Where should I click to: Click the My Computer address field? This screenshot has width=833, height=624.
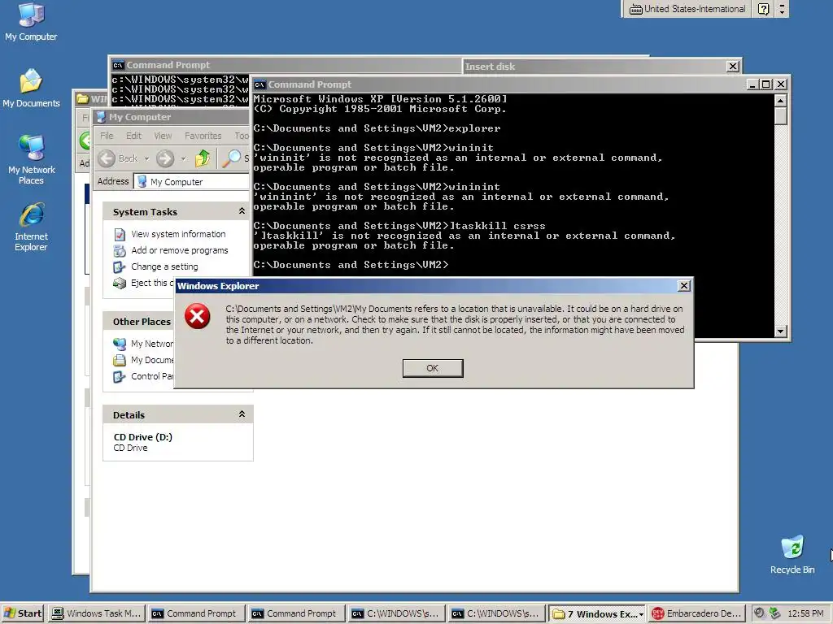click(x=192, y=181)
